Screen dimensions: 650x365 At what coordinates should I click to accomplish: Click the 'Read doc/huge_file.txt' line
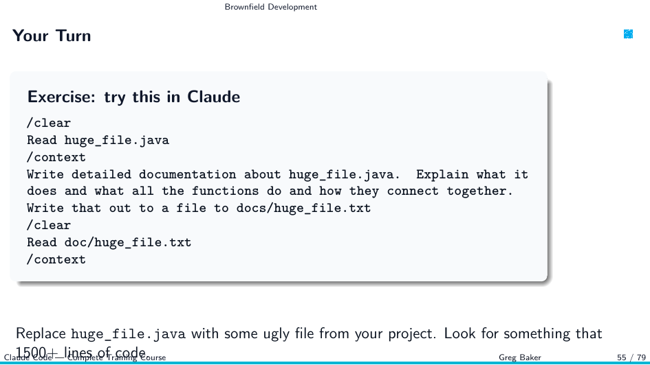(109, 242)
